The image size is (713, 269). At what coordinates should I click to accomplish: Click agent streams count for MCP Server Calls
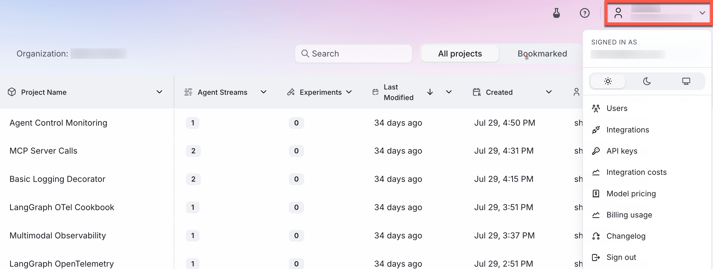[193, 151]
